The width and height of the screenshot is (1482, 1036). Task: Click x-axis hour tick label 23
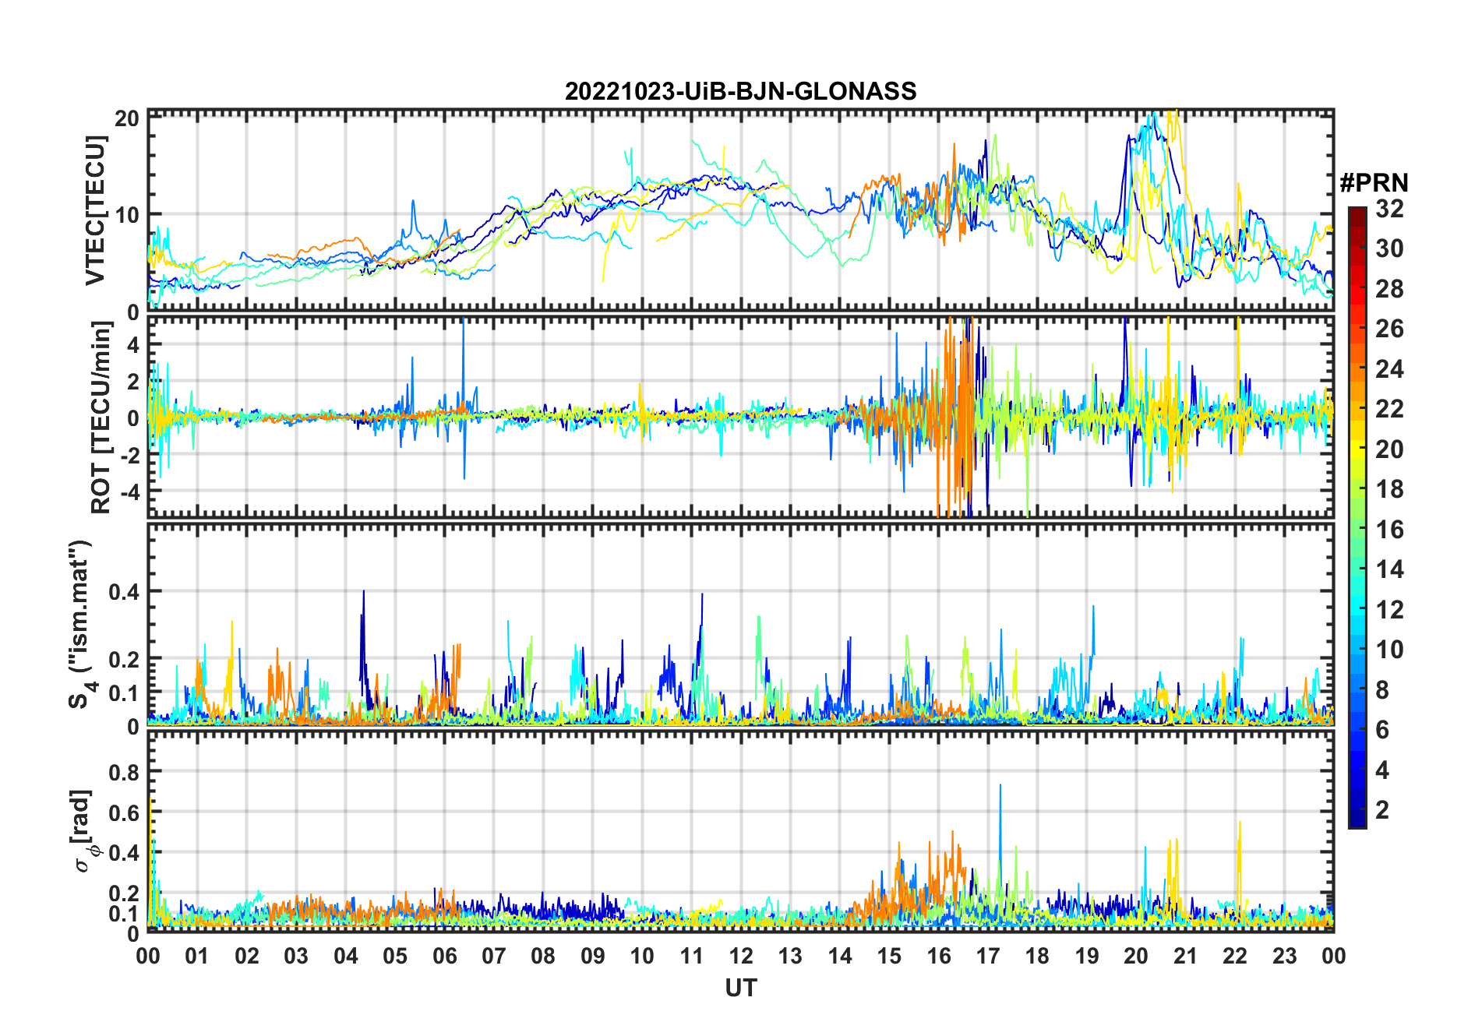tap(1285, 957)
